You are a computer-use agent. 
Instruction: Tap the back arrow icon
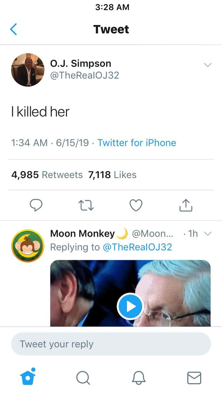[x=13, y=29]
